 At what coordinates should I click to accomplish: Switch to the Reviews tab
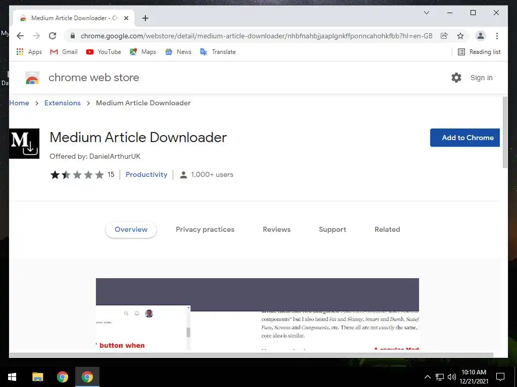click(277, 229)
